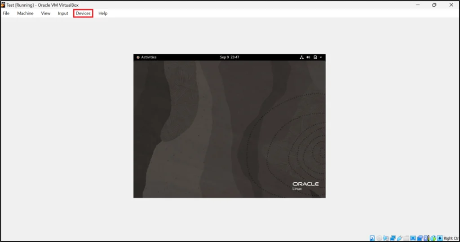
Task: Open the File menu
Action: click(6, 13)
